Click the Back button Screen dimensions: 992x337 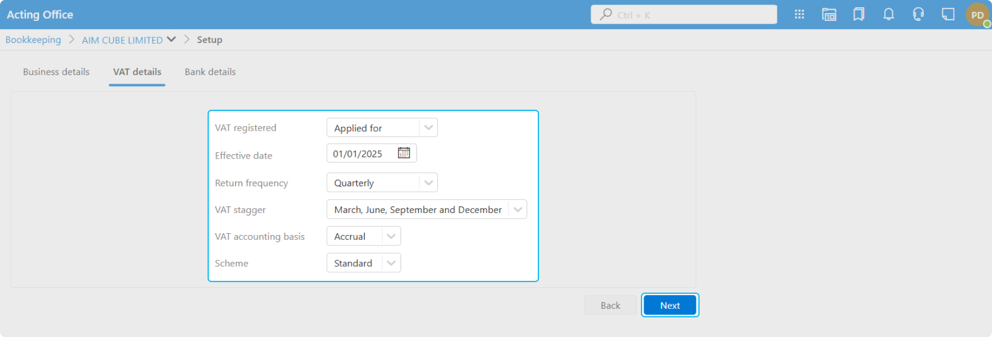click(610, 306)
